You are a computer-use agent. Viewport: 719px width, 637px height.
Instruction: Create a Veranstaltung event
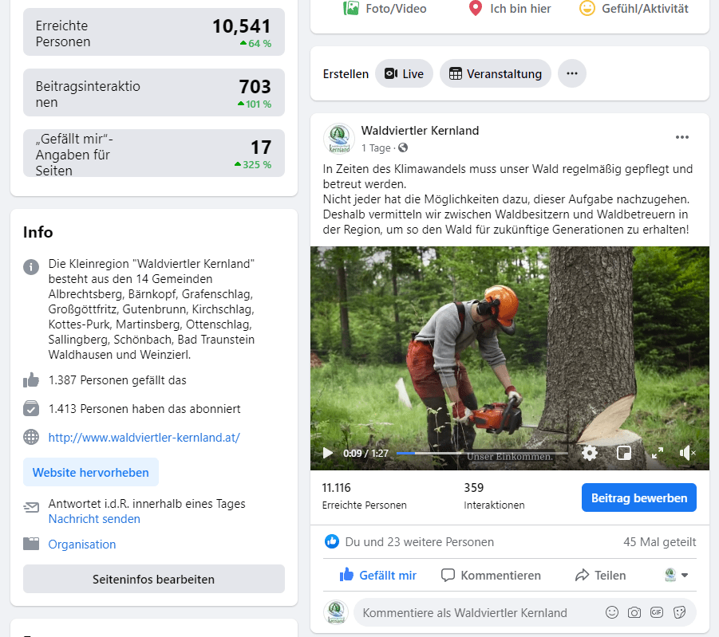pyautogui.click(x=495, y=73)
